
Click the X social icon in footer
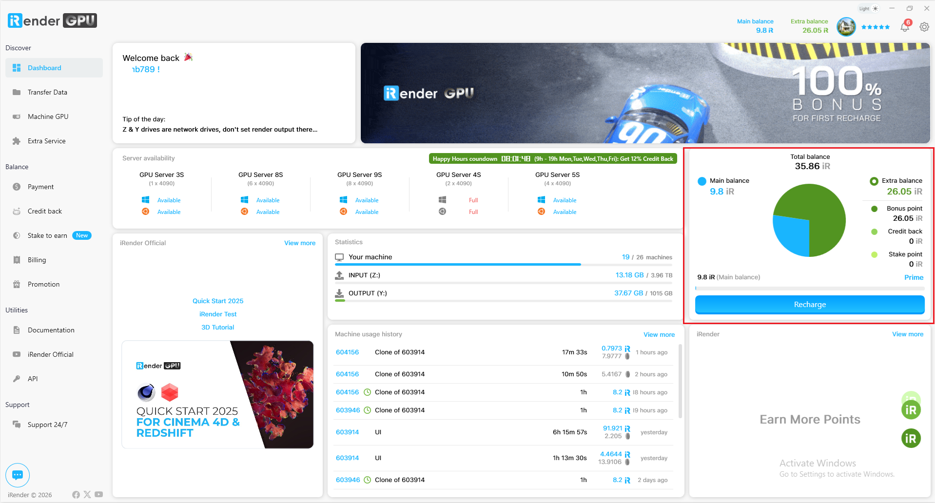pos(87,494)
